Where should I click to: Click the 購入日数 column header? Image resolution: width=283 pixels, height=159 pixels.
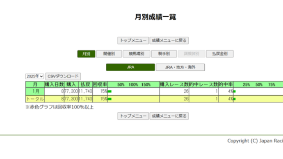pyautogui.click(x=54, y=84)
